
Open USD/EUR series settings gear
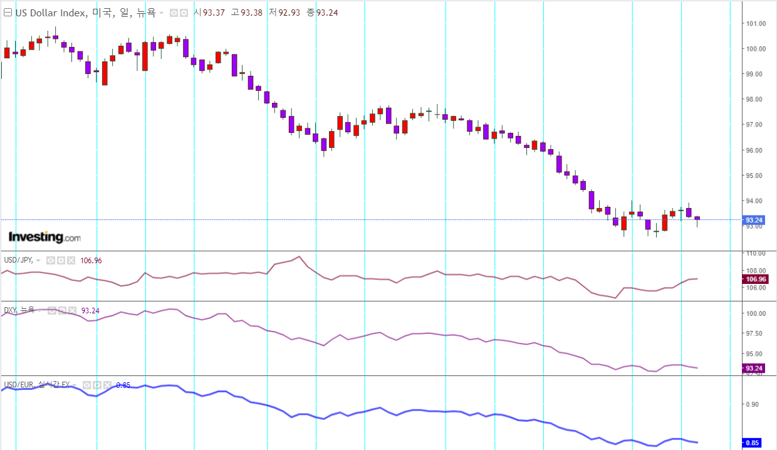pyautogui.click(x=97, y=385)
